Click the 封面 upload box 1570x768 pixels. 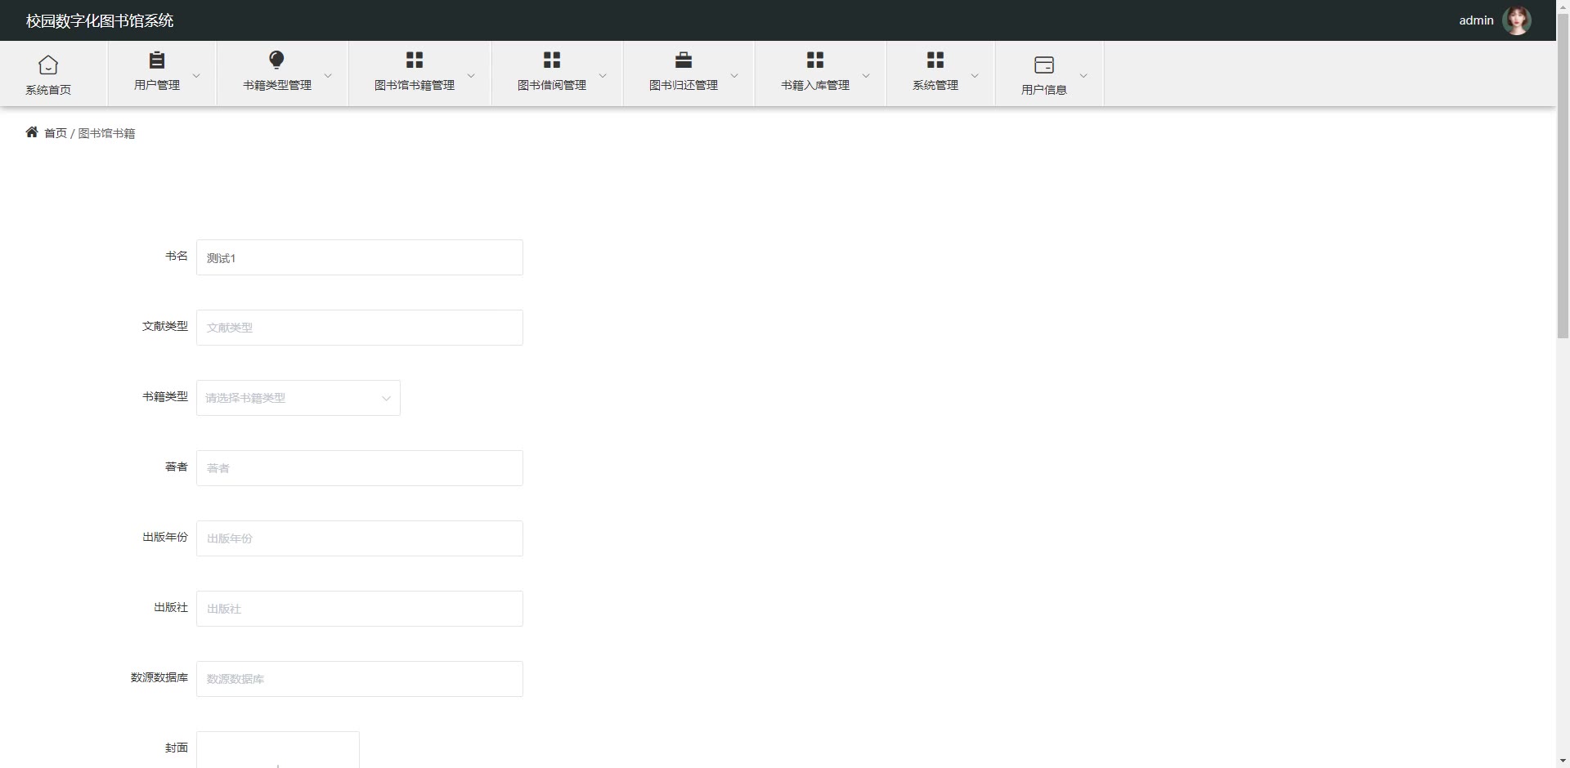coord(278,750)
